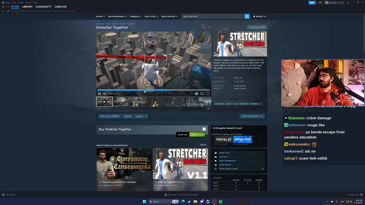The width and height of the screenshot is (365, 205).
Task: Follow Stretcher Together
Action: pyautogui.click(x=127, y=116)
